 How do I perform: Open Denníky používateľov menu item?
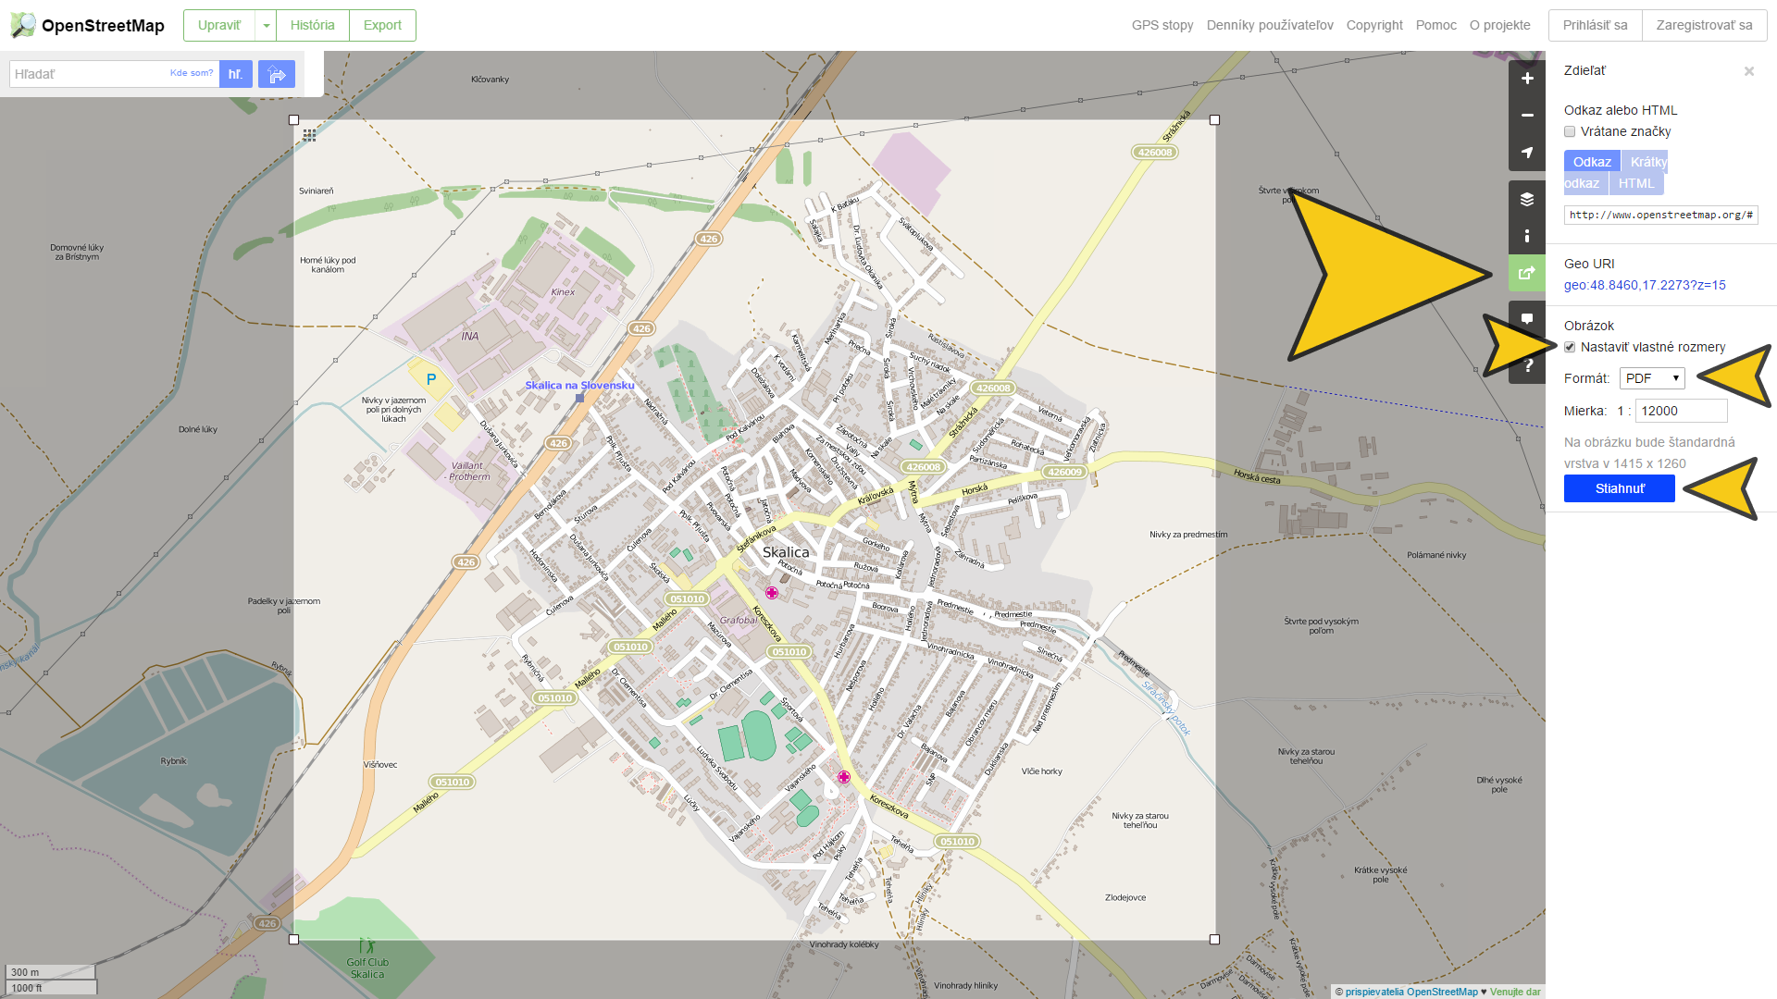1270,25
